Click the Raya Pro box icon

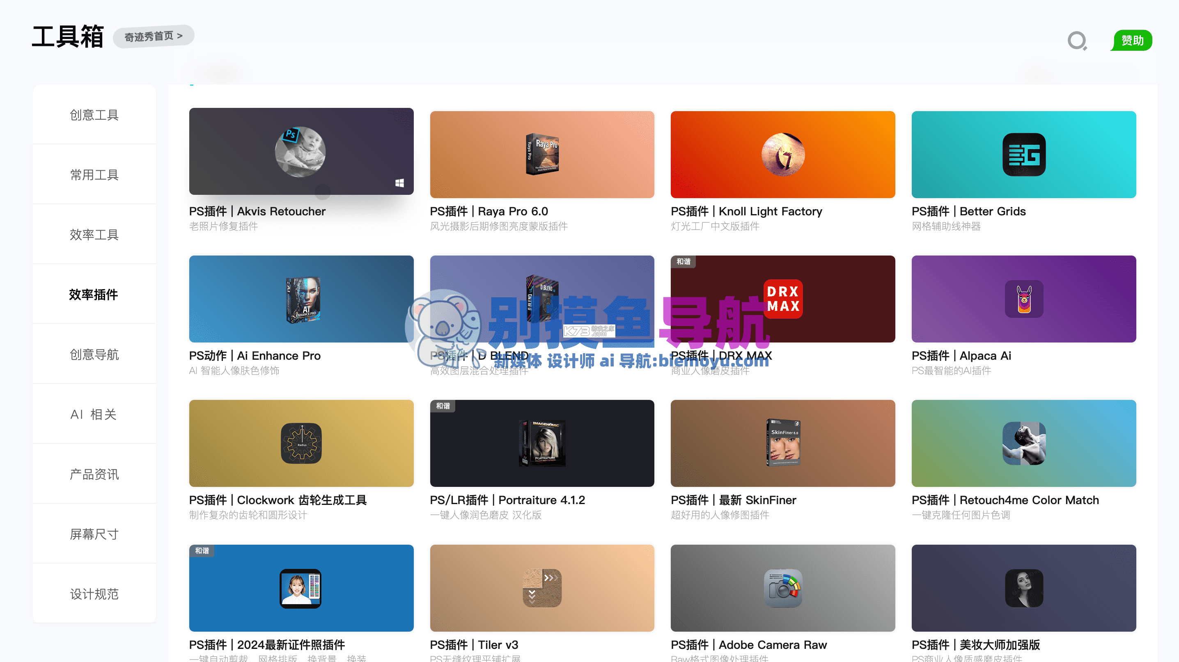(542, 154)
